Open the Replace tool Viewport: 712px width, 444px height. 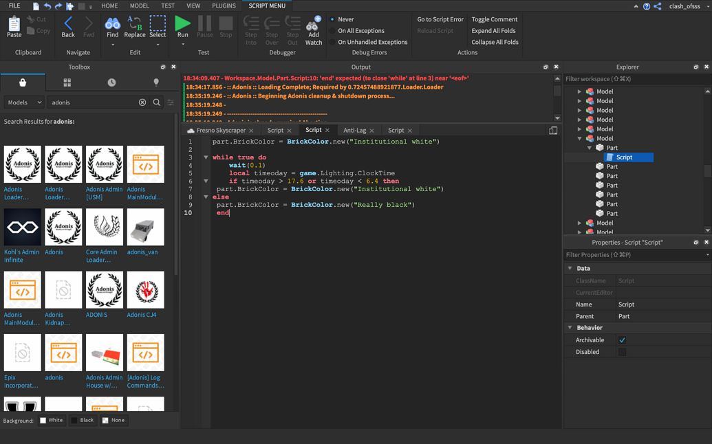click(x=135, y=27)
